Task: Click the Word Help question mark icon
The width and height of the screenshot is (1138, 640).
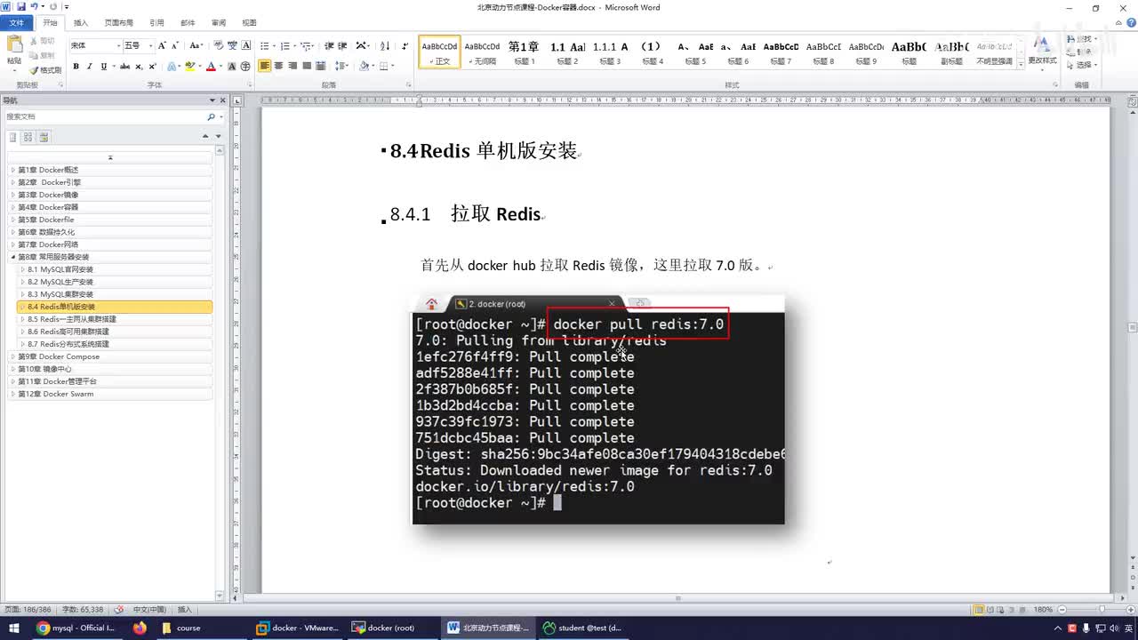Action: [1131, 22]
